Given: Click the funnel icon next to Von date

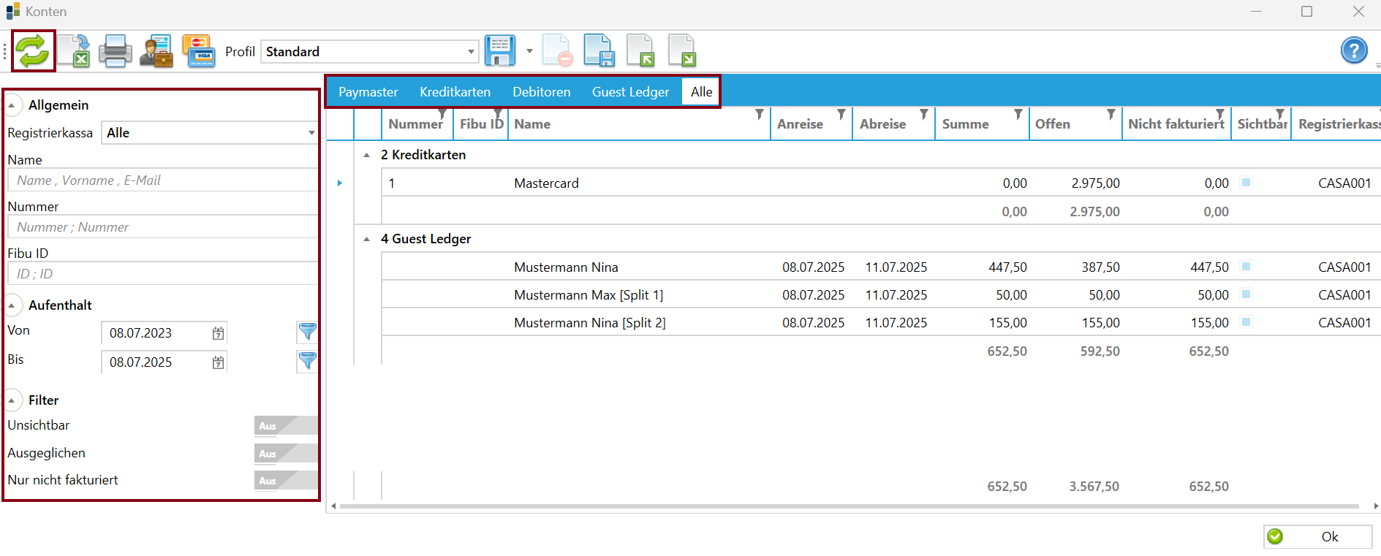Looking at the screenshot, I should click(x=307, y=332).
